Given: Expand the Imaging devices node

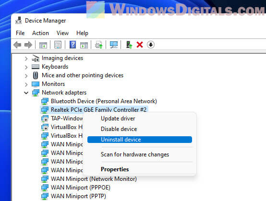Looking at the screenshot, I should point(26,59).
